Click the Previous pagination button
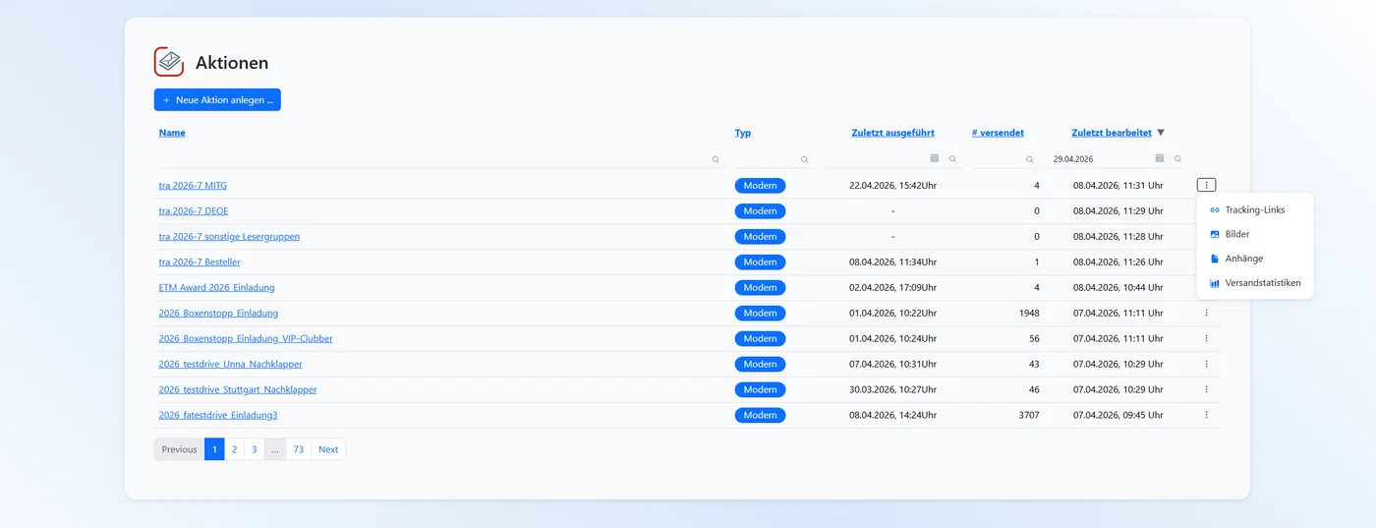The width and height of the screenshot is (1376, 528). coord(179,449)
